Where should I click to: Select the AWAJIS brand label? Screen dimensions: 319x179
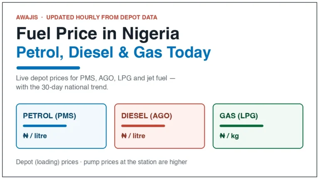coord(27,17)
